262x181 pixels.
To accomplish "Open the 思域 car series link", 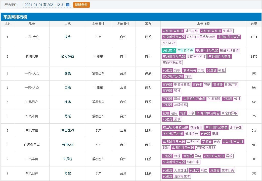I will (68, 116).
